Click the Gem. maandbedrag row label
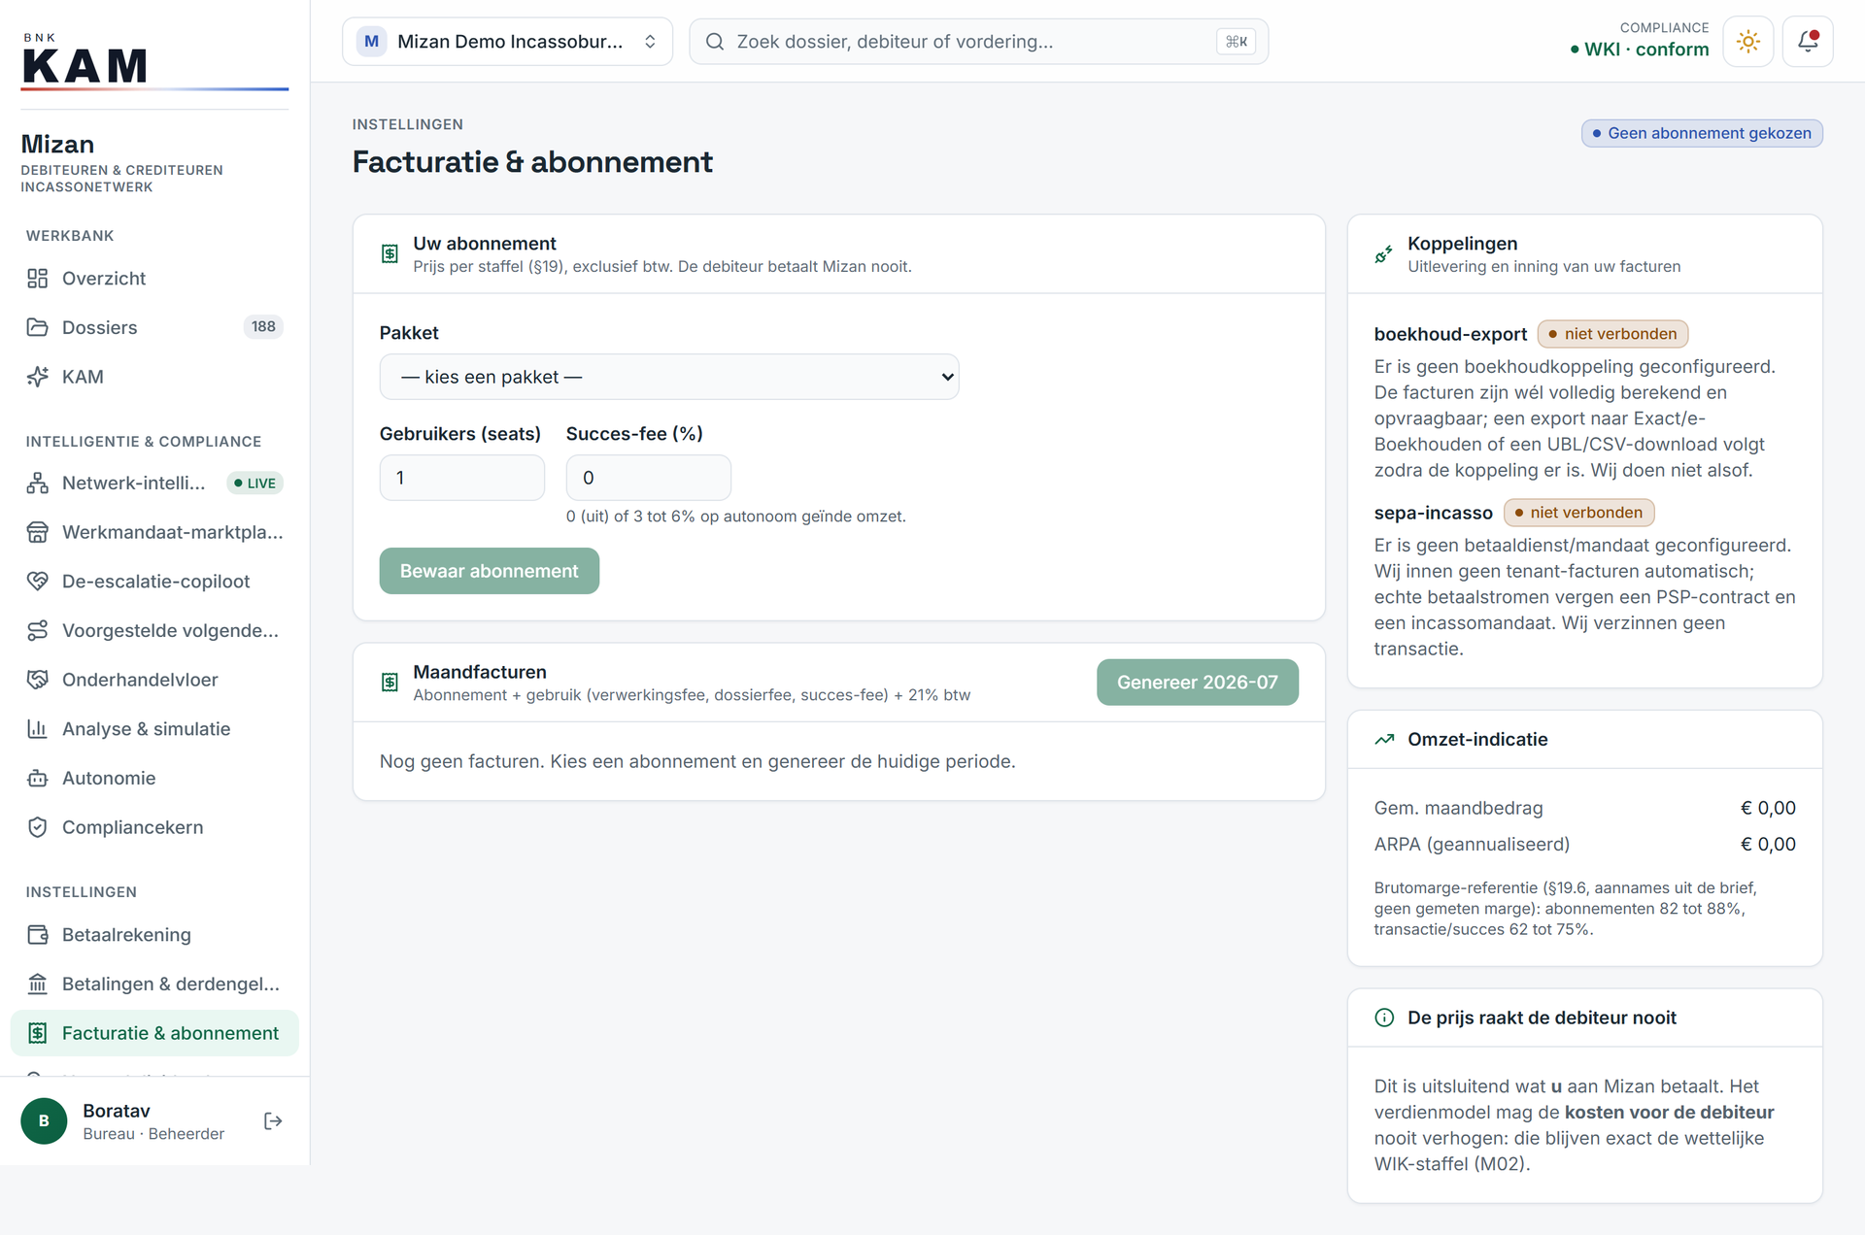Viewport: 1865px width, 1235px height. (x=1458, y=808)
